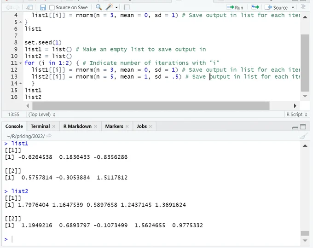Screen dimensions: 313x248
Task: Source the script with Source button
Action: [276, 7]
